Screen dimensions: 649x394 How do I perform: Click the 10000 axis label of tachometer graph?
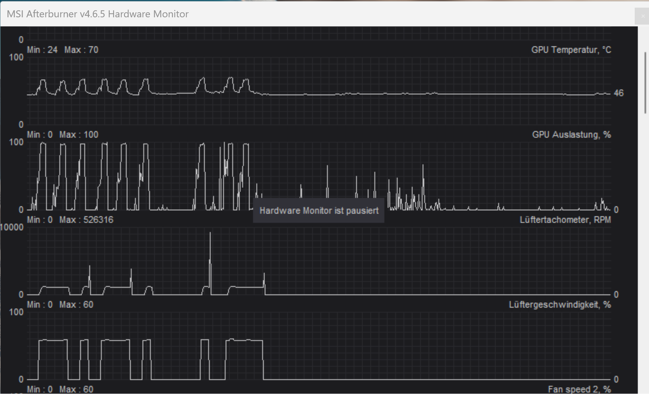(x=12, y=227)
